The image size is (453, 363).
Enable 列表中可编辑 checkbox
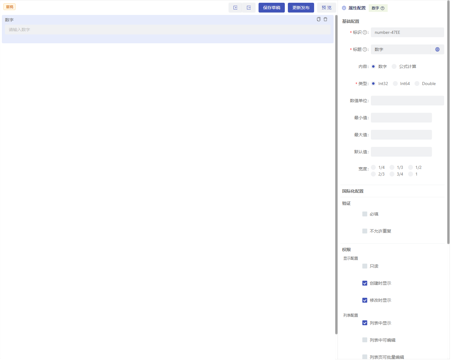pyautogui.click(x=365, y=340)
